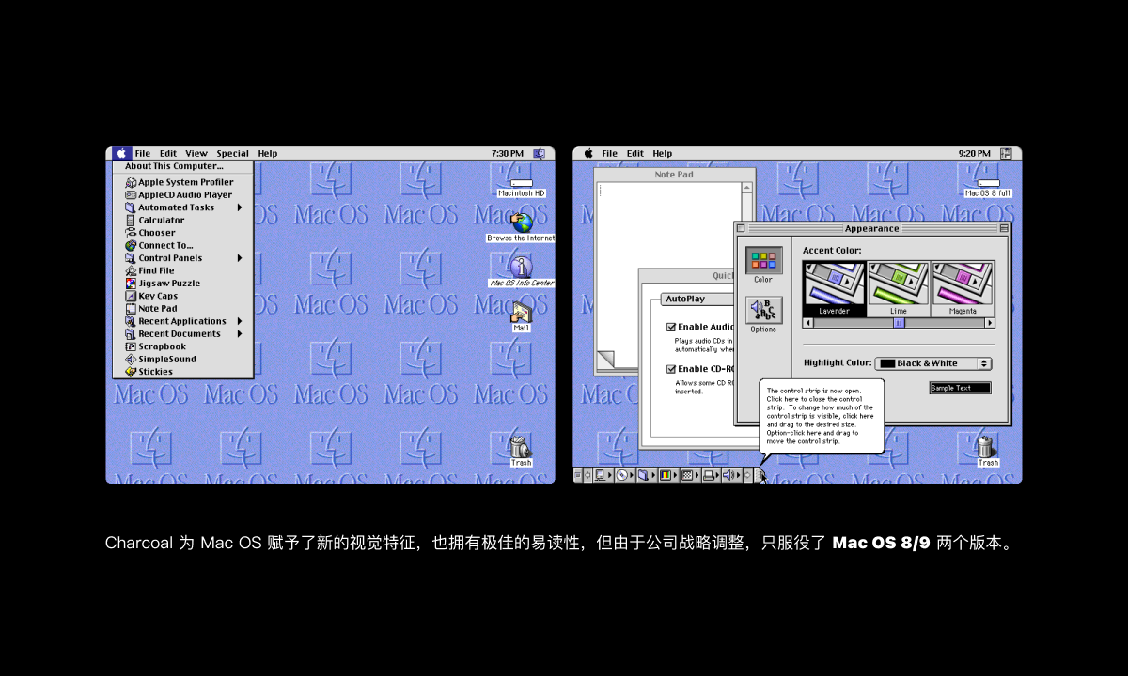The height and width of the screenshot is (676, 1128).
Task: Click the control strip left scroll arrow
Action: (587, 475)
